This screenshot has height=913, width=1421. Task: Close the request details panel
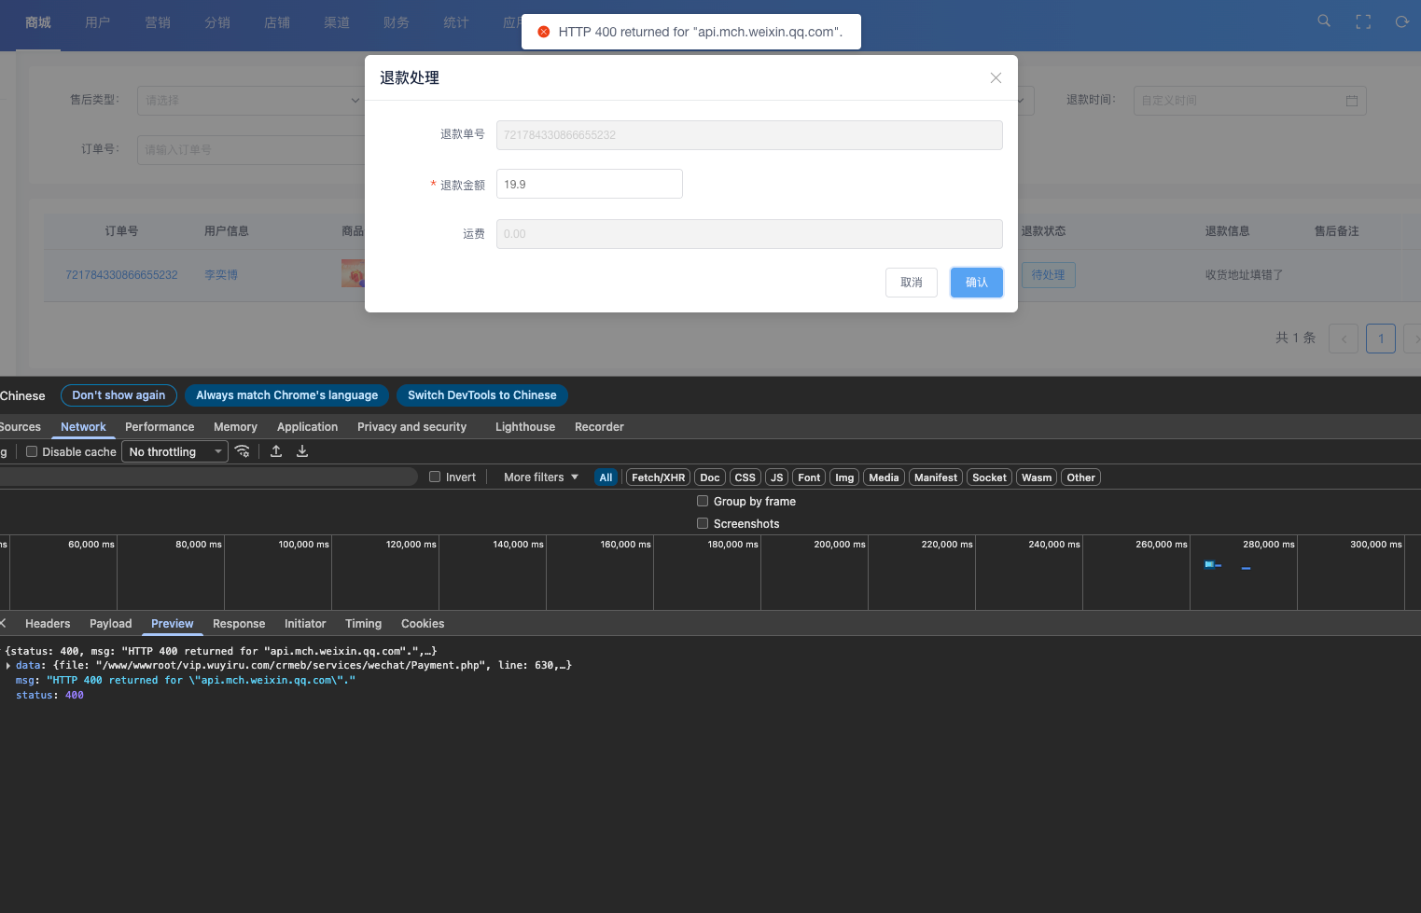(x=4, y=623)
